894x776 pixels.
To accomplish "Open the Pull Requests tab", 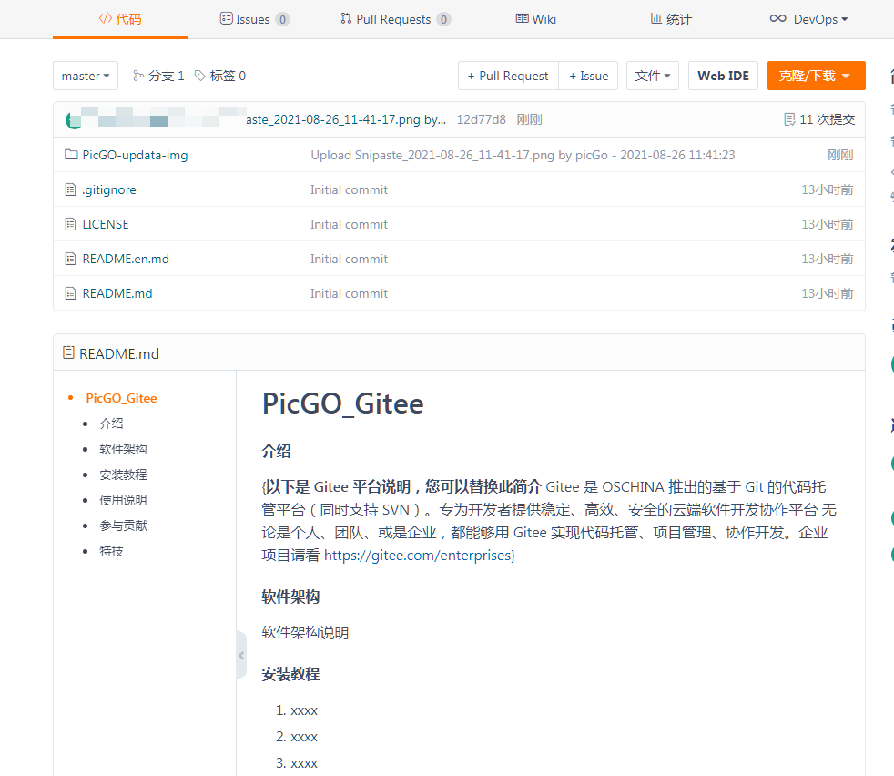I will click(x=395, y=19).
